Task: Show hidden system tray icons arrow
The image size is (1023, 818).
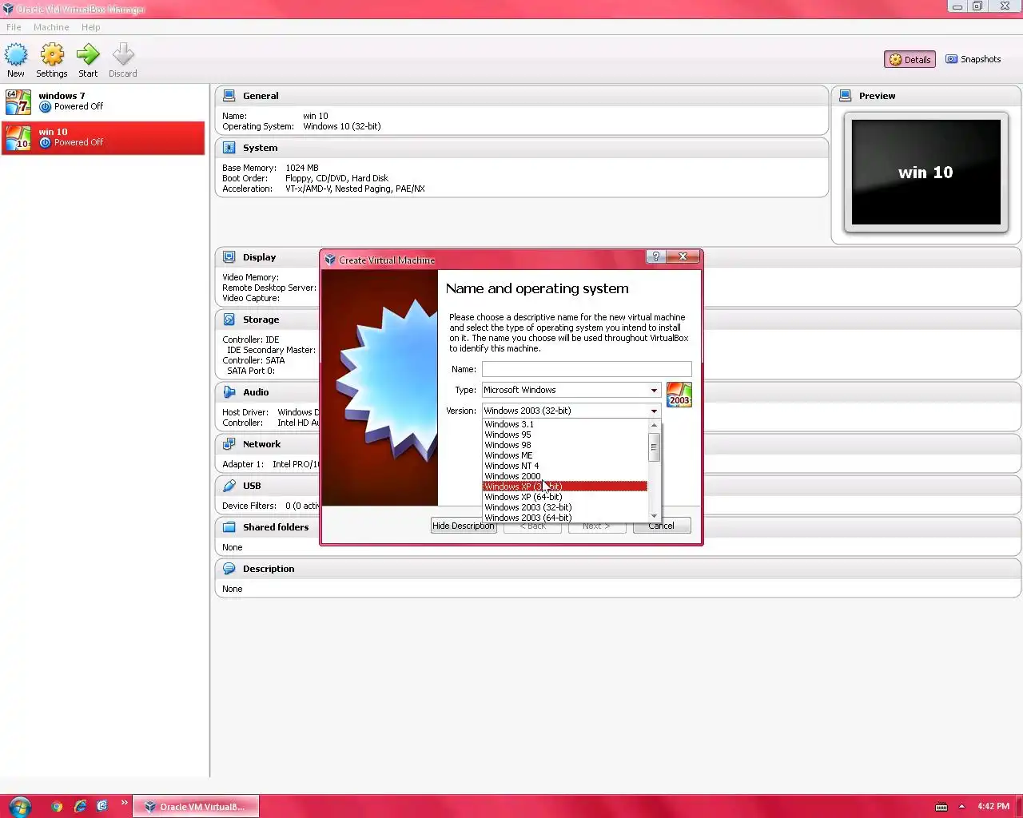Action: coord(961,806)
